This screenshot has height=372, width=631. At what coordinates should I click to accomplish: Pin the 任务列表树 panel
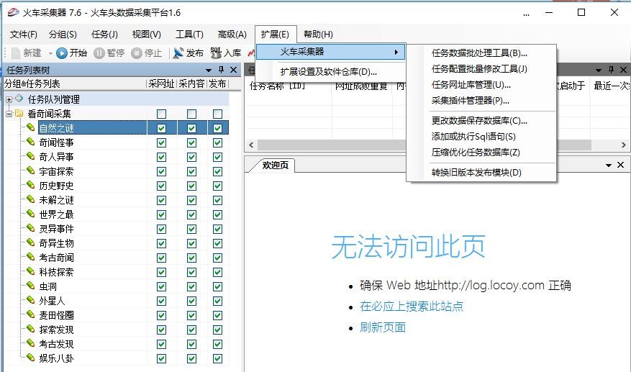(x=221, y=70)
